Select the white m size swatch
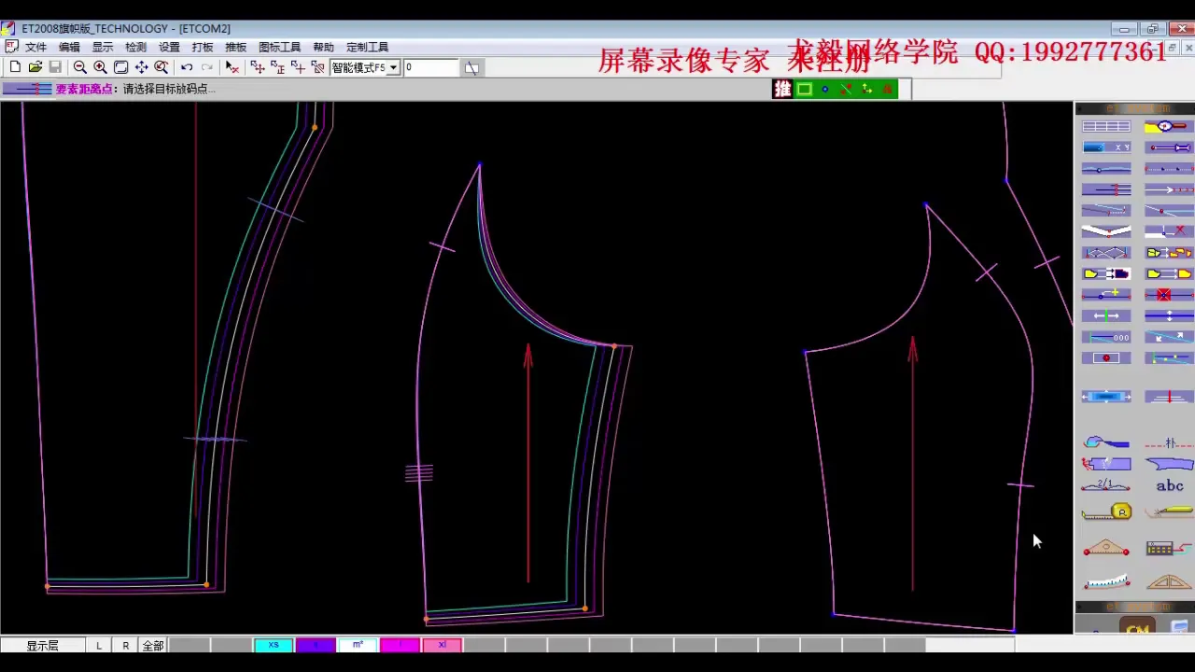 click(358, 645)
